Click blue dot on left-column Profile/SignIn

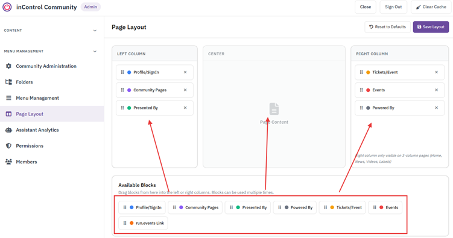pyautogui.click(x=129, y=72)
